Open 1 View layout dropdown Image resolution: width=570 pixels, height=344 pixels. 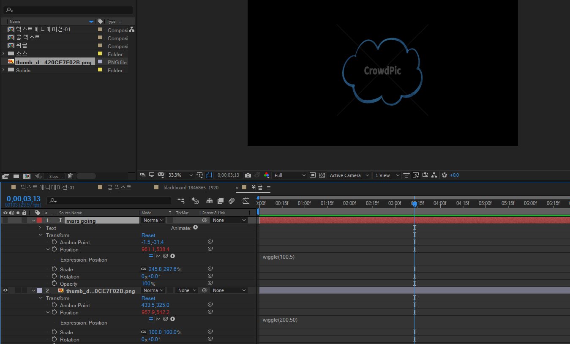(x=387, y=175)
